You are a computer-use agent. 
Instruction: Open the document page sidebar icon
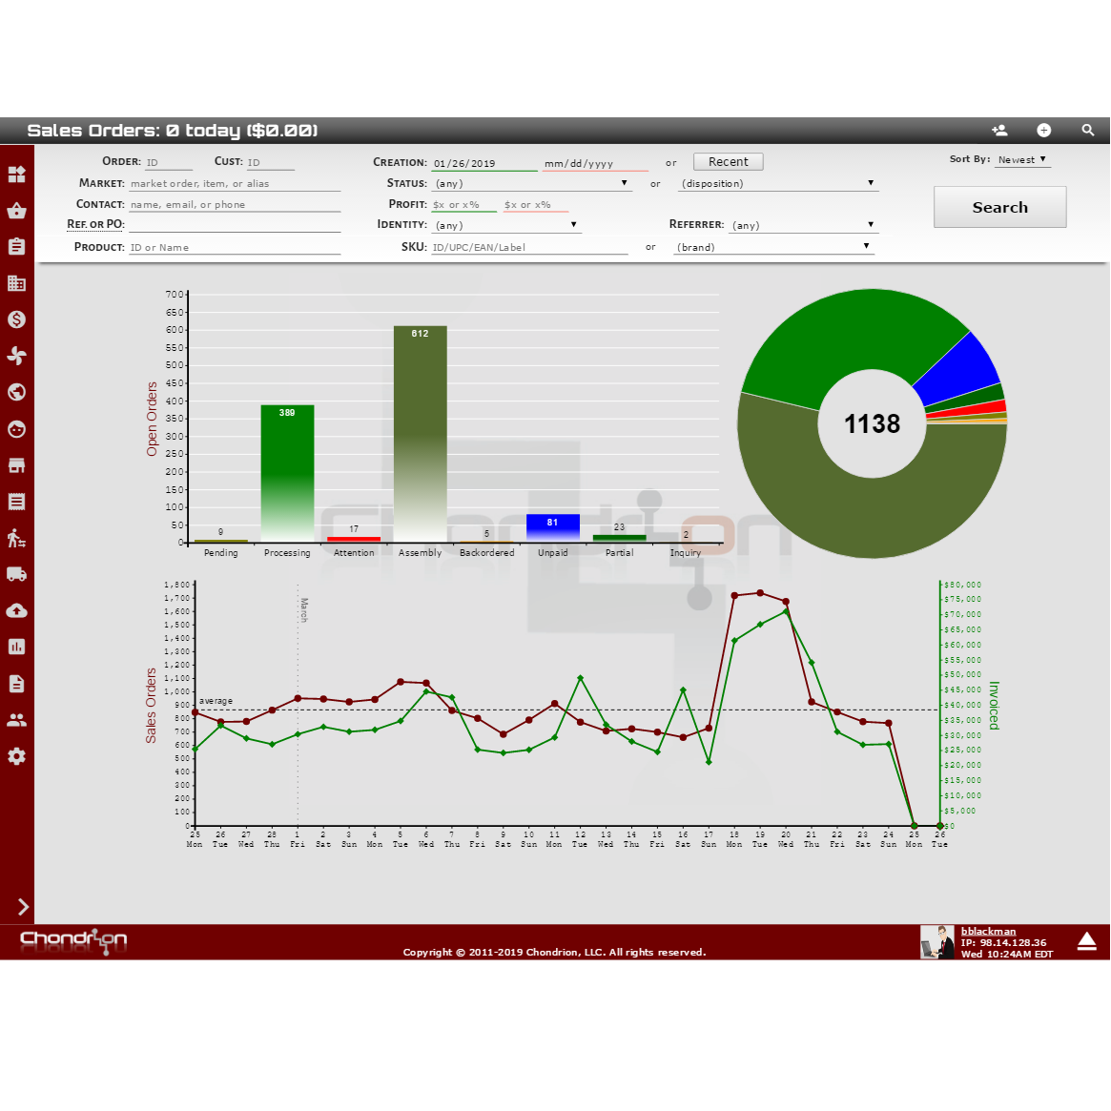pyautogui.click(x=17, y=684)
